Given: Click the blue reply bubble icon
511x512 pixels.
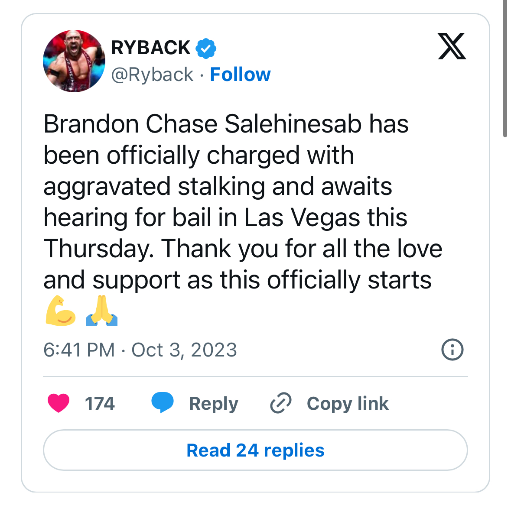Looking at the screenshot, I should click(163, 402).
